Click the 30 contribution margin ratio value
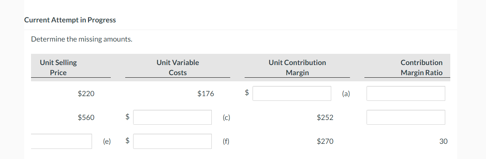486x159 pixels. [443, 141]
